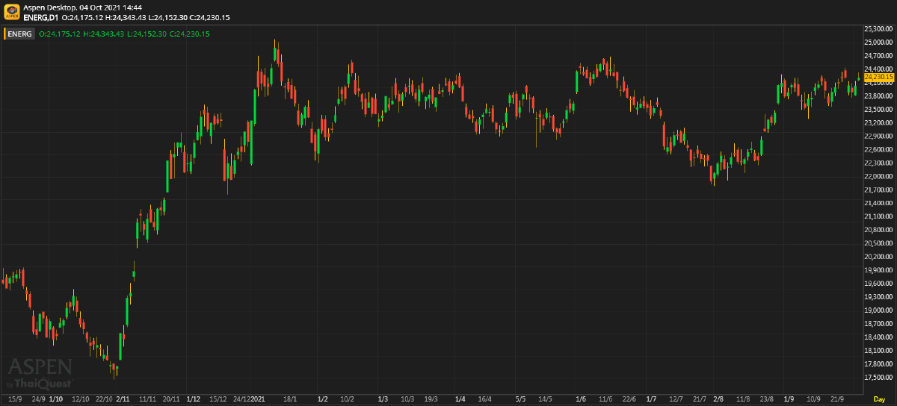This screenshot has height=406, width=897.
Task: Click the 14/5 date on time axis
Action: click(545, 399)
